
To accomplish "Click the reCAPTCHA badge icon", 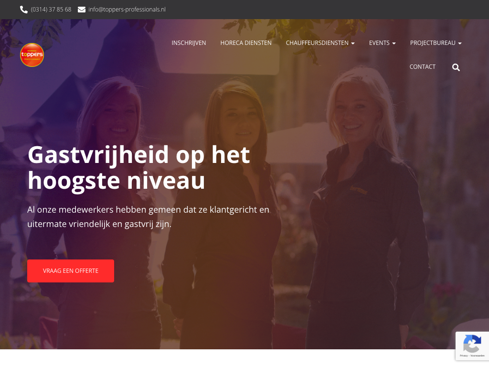I will tap(472, 344).
